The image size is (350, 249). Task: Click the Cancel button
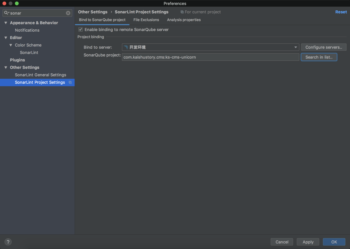pos(282,242)
